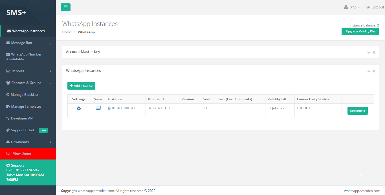Click the SMS+ logo

coord(16,12)
